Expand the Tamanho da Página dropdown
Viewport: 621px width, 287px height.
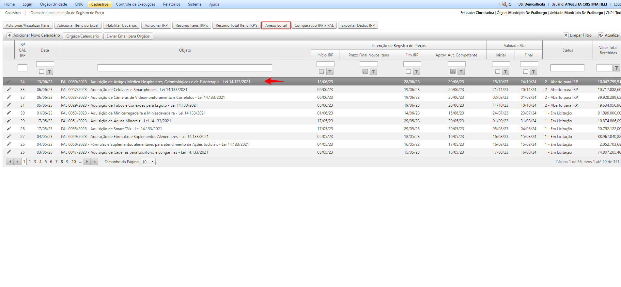[152, 161]
